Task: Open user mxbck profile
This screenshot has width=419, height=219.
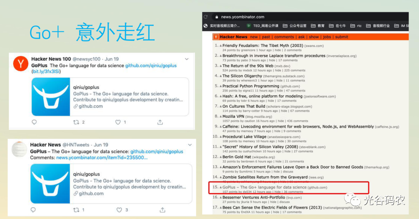Action: click(247, 71)
